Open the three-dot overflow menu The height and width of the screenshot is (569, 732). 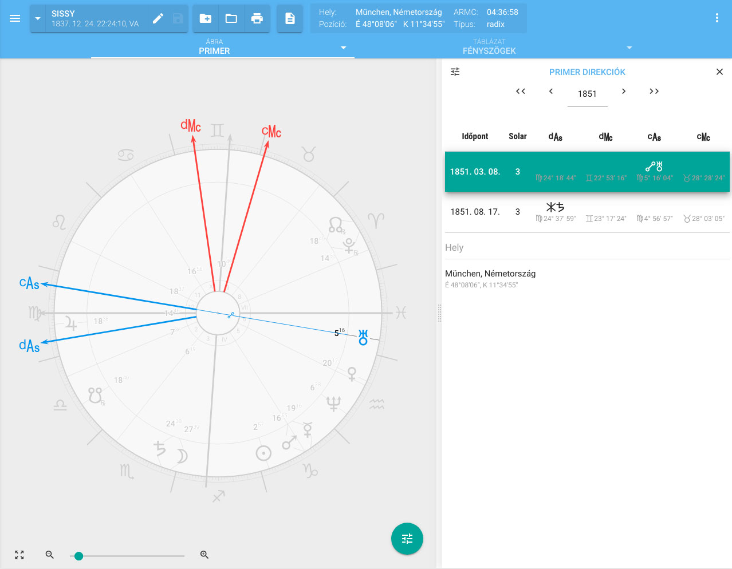717,18
